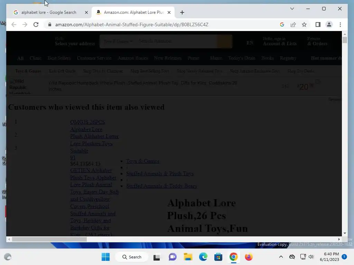Open volume speaker tray icon
The height and width of the screenshot is (265, 354).
(311, 257)
